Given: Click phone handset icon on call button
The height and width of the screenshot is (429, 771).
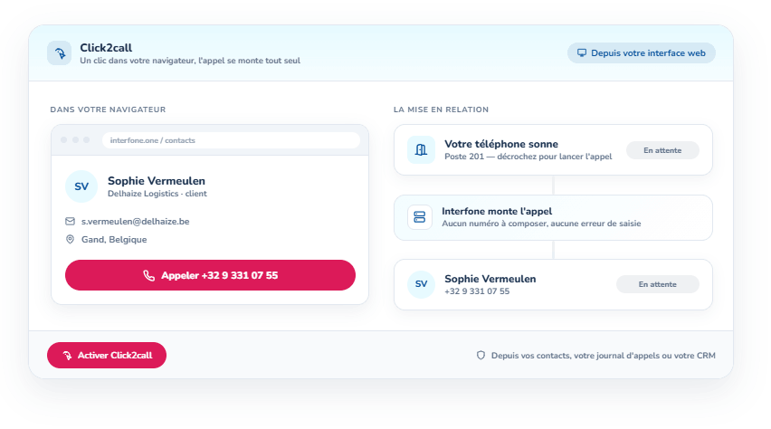Looking at the screenshot, I should (x=148, y=275).
